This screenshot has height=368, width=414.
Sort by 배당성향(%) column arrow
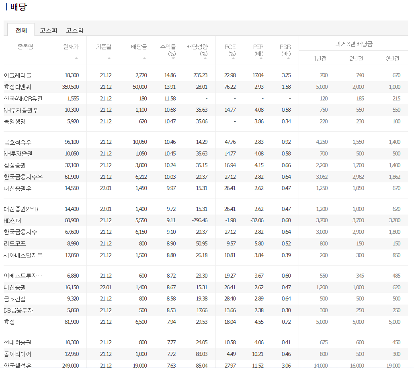(x=205, y=58)
